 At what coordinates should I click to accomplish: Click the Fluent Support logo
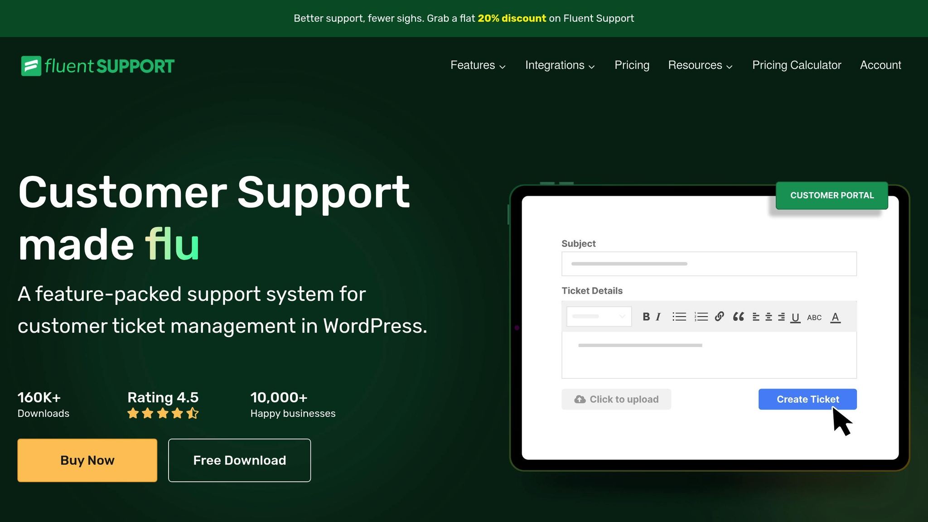(97, 65)
